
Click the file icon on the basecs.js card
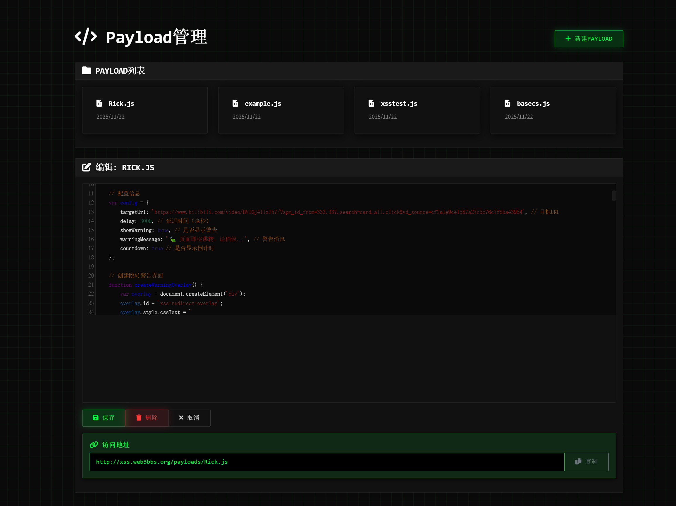pos(508,103)
